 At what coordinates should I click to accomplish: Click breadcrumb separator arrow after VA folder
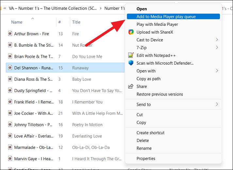(x=101, y=8)
